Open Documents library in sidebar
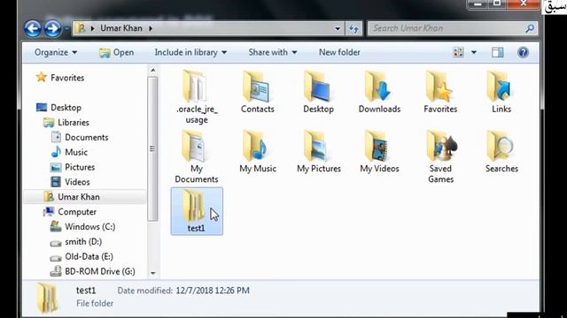Image resolution: width=567 pixels, height=318 pixels. 87,138
